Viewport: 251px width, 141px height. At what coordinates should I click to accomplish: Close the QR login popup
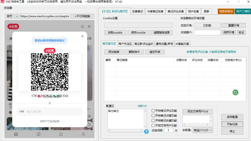pyautogui.click(x=82, y=36)
